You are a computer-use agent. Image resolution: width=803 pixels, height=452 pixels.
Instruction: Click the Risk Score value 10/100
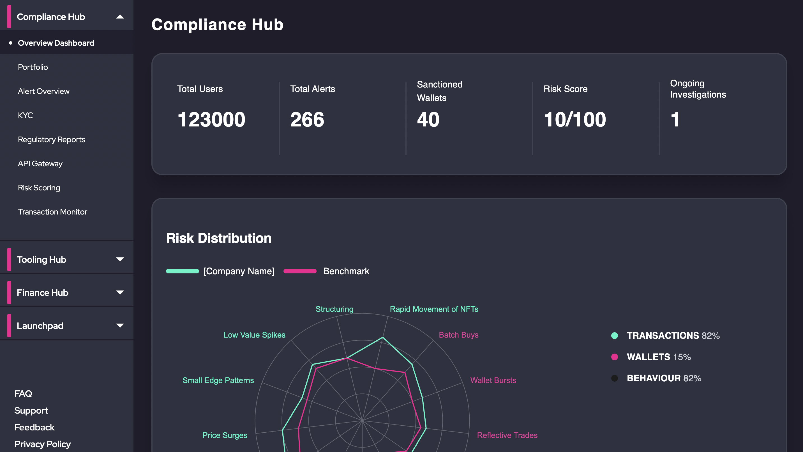click(575, 119)
